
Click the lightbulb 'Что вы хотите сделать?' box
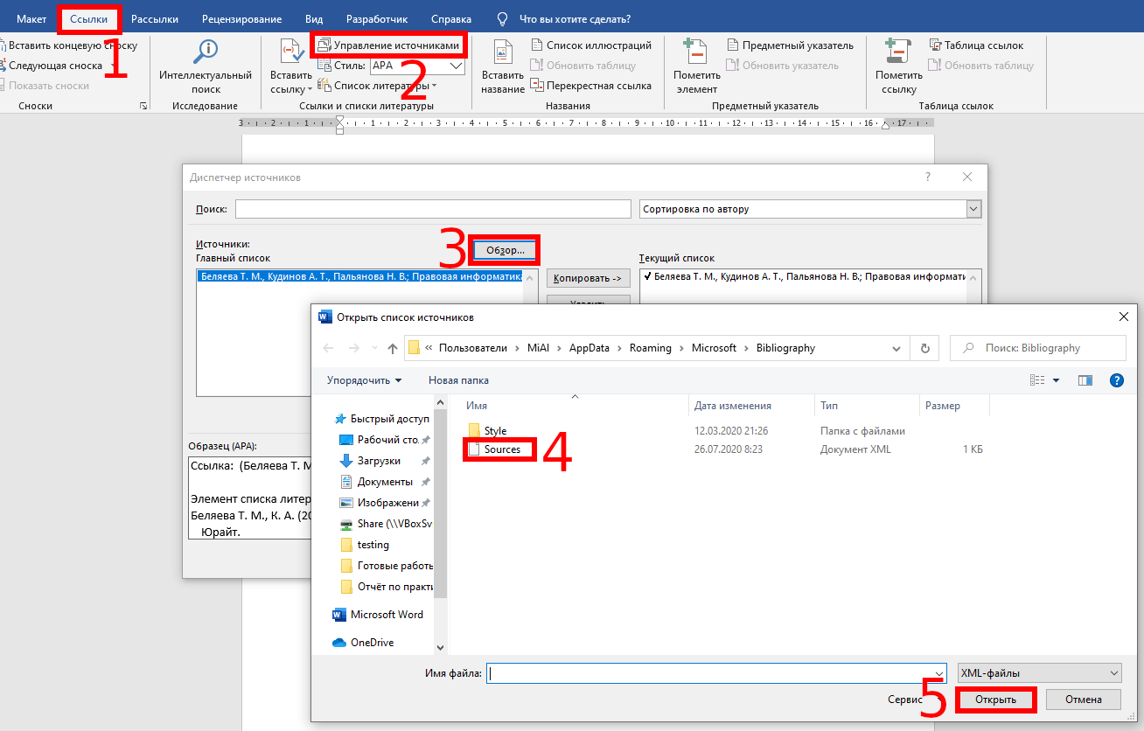point(563,18)
